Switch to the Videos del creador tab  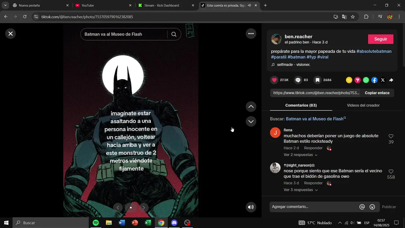pos(363,105)
